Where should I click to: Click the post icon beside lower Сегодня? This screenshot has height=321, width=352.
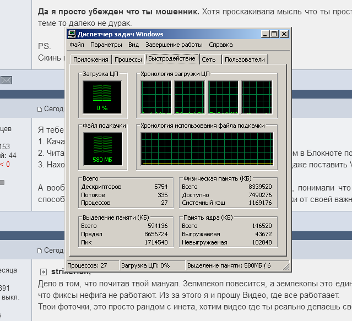(x=40, y=251)
